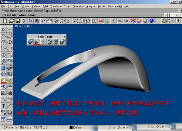Image resolution: width=182 pixels, height=131 pixels.
Task: Click the Pan hand tool
Action: click(x=49, y=21)
